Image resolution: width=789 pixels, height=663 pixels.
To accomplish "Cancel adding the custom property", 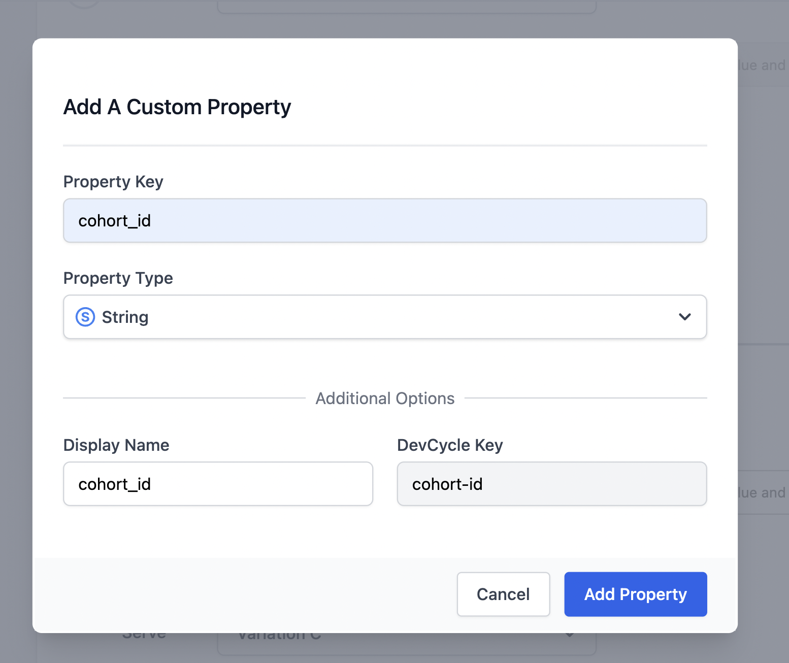I will click(x=503, y=594).
